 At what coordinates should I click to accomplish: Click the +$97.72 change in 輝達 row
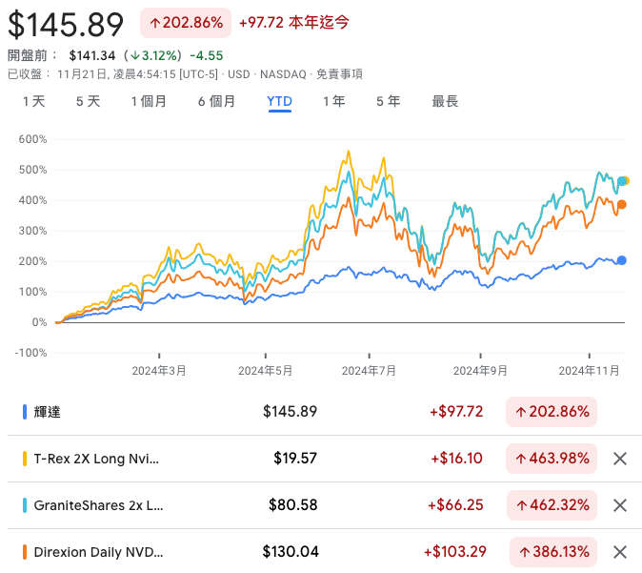456,412
